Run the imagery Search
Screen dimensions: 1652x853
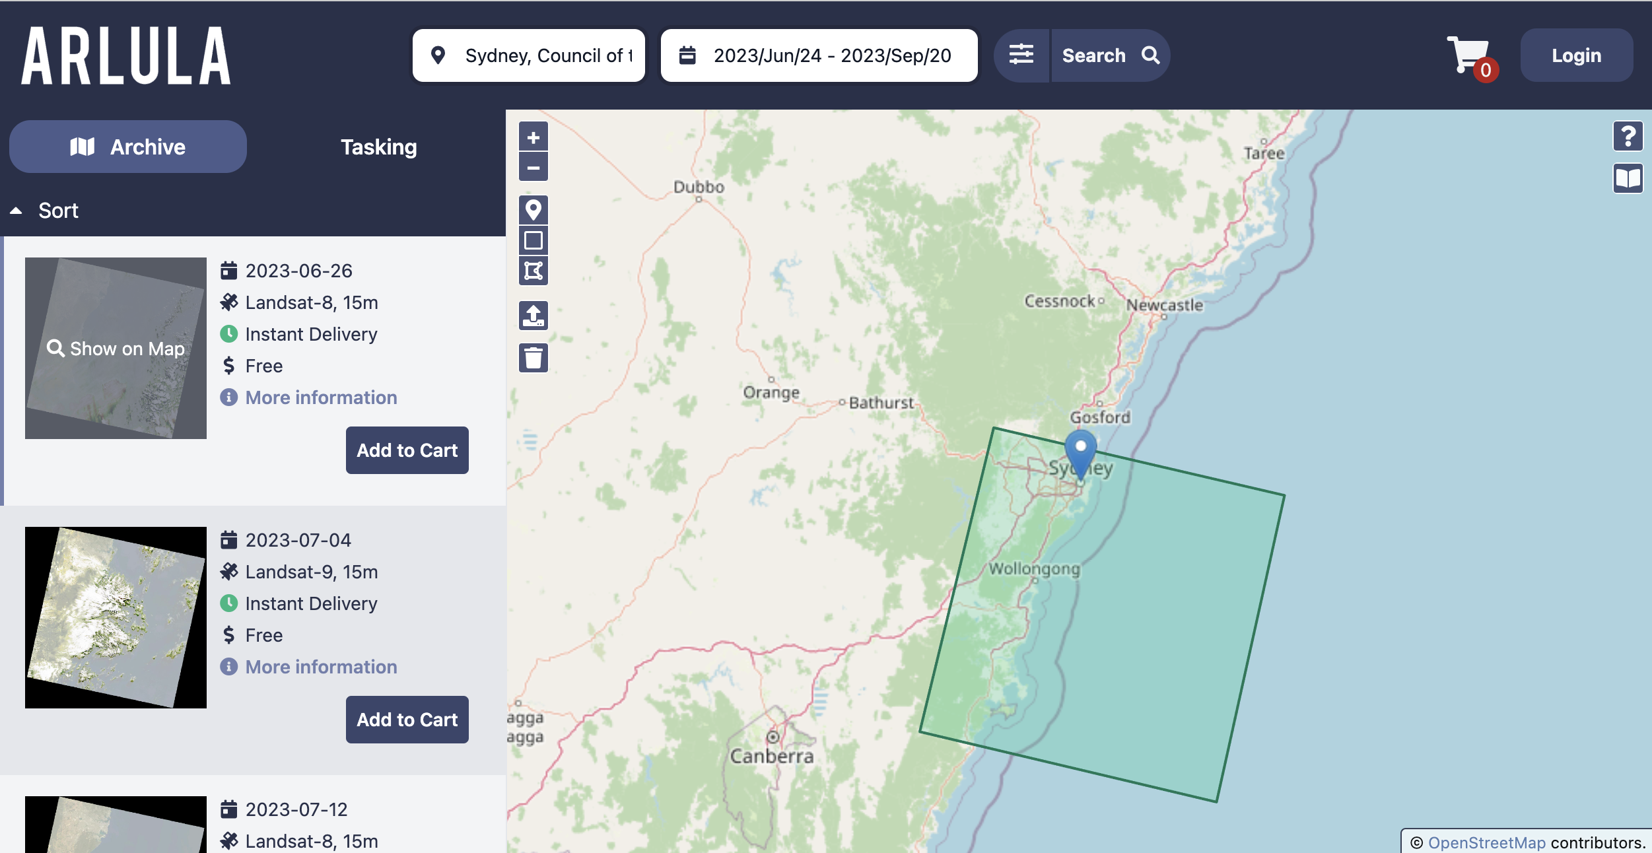click(x=1109, y=55)
